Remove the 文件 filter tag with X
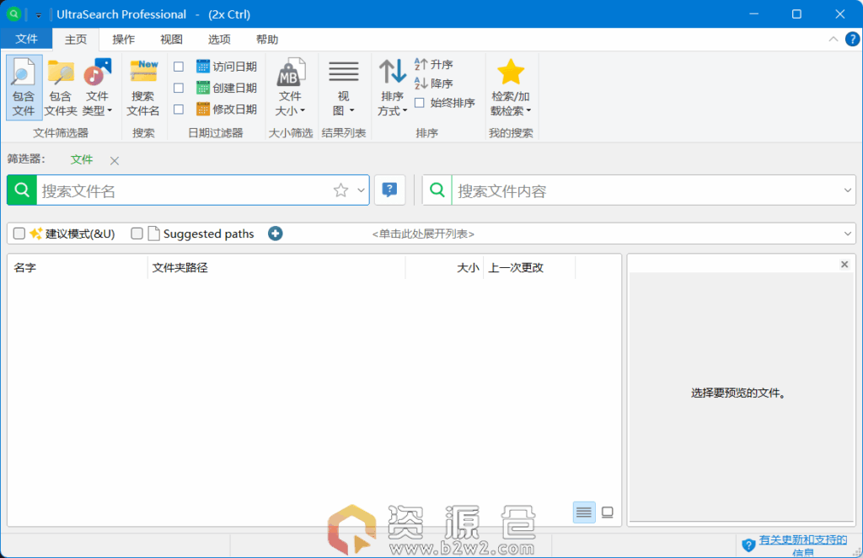 (115, 160)
